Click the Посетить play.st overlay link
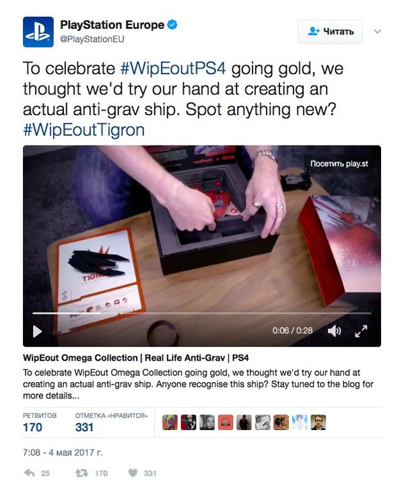404x496 pixels. click(x=339, y=164)
